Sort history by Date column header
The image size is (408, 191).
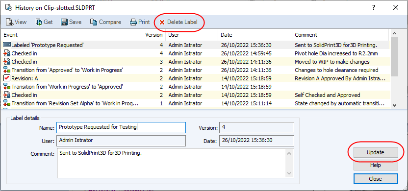[x=255, y=35]
